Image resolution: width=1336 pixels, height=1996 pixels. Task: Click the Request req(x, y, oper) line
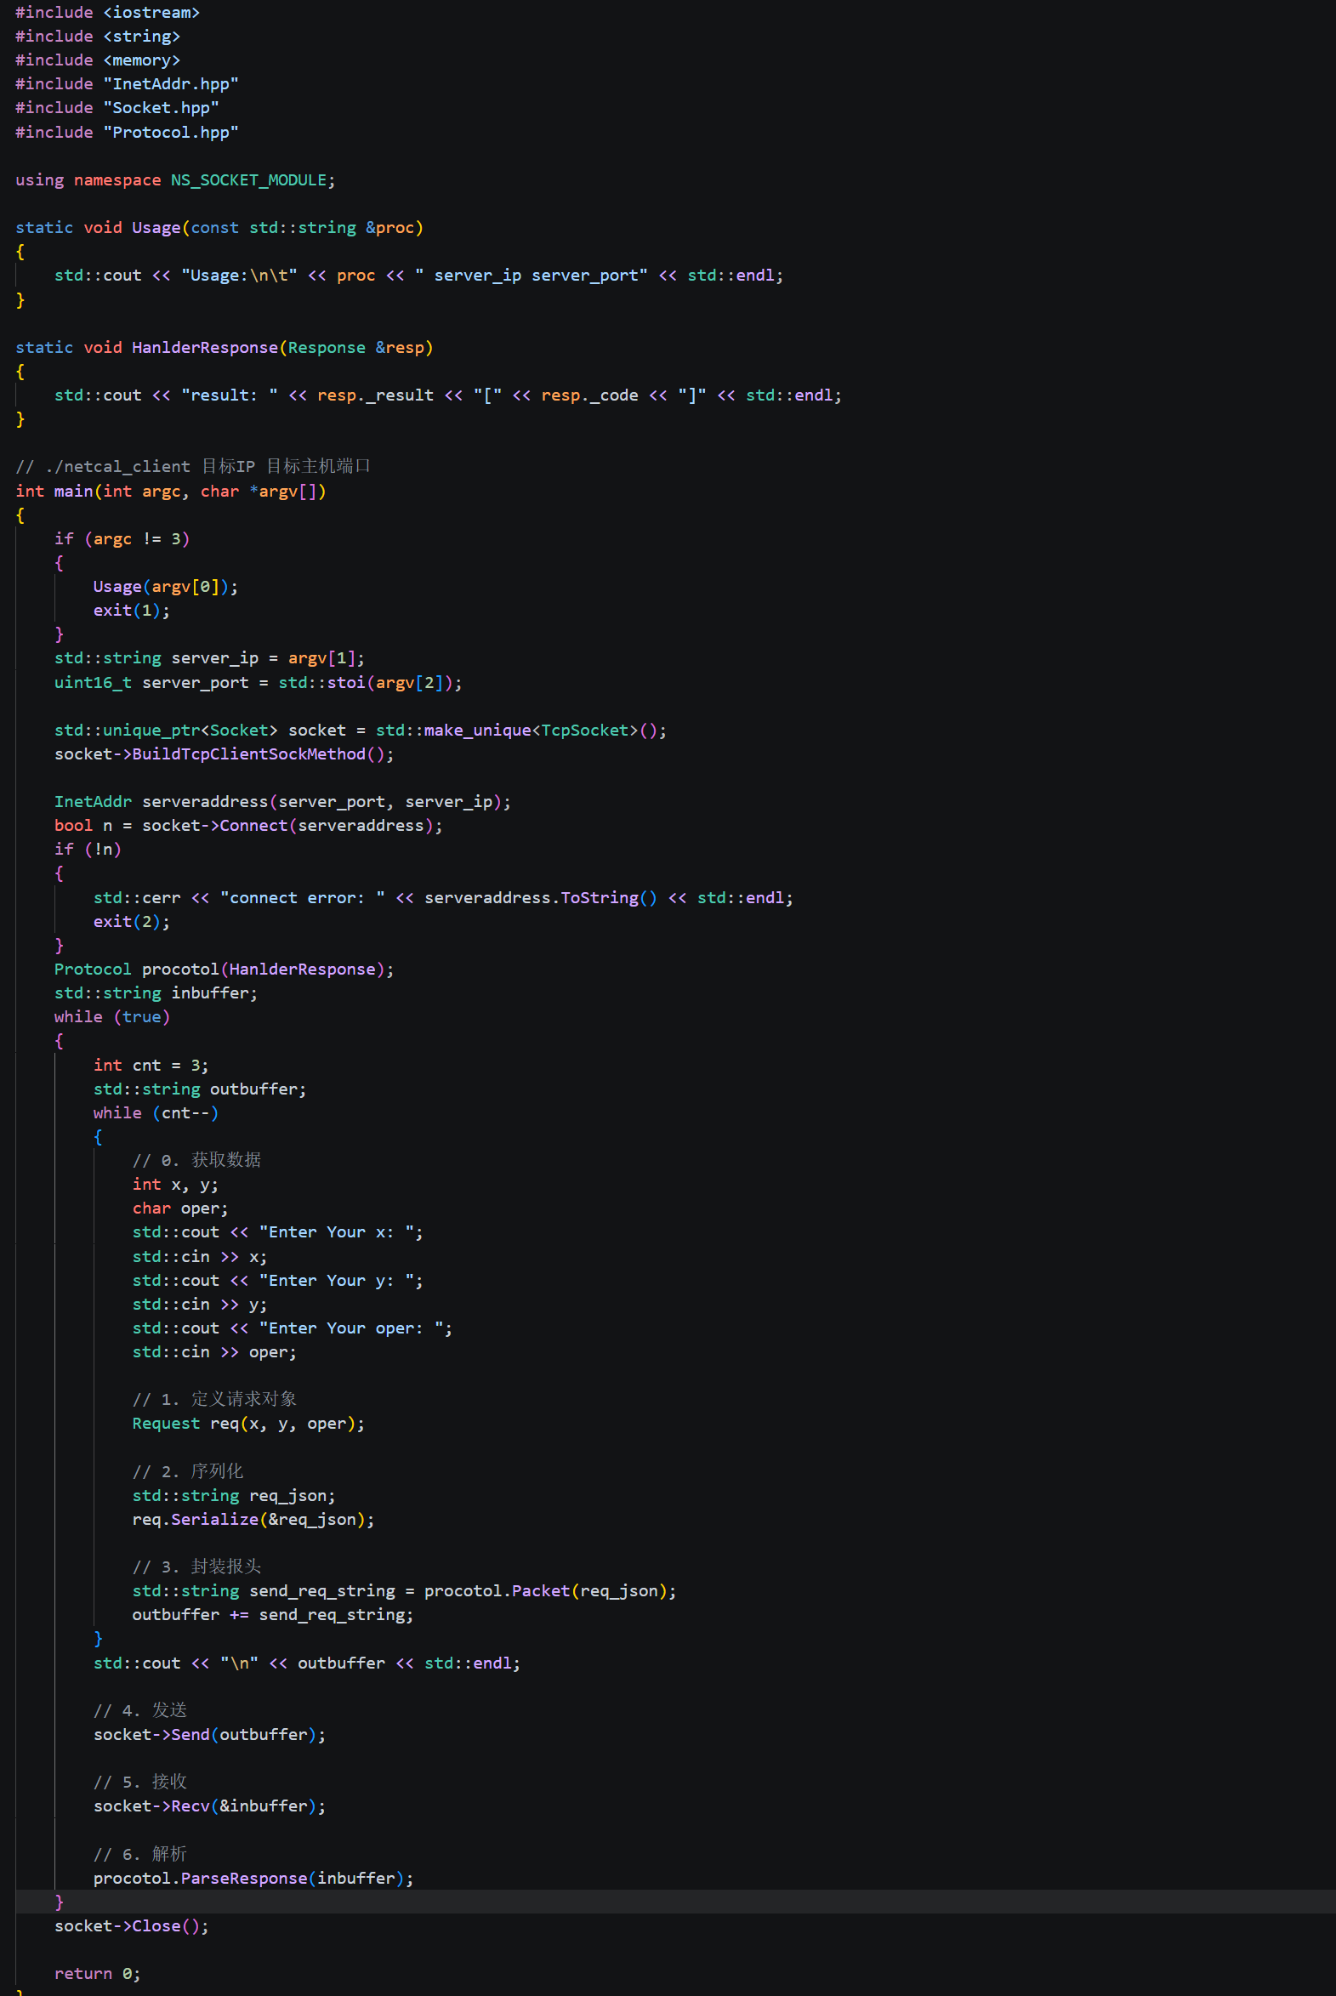pyautogui.click(x=249, y=1424)
